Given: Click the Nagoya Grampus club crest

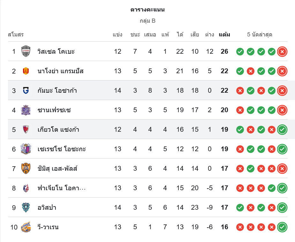Looking at the screenshot, I should click(x=26, y=71).
